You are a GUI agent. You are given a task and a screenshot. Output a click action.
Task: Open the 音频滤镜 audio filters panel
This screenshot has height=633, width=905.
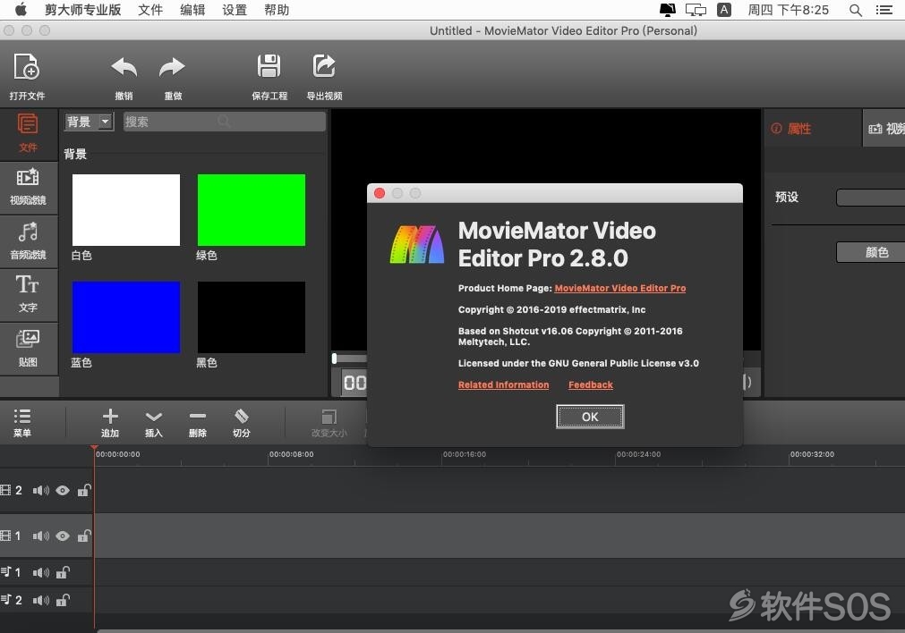tap(28, 242)
